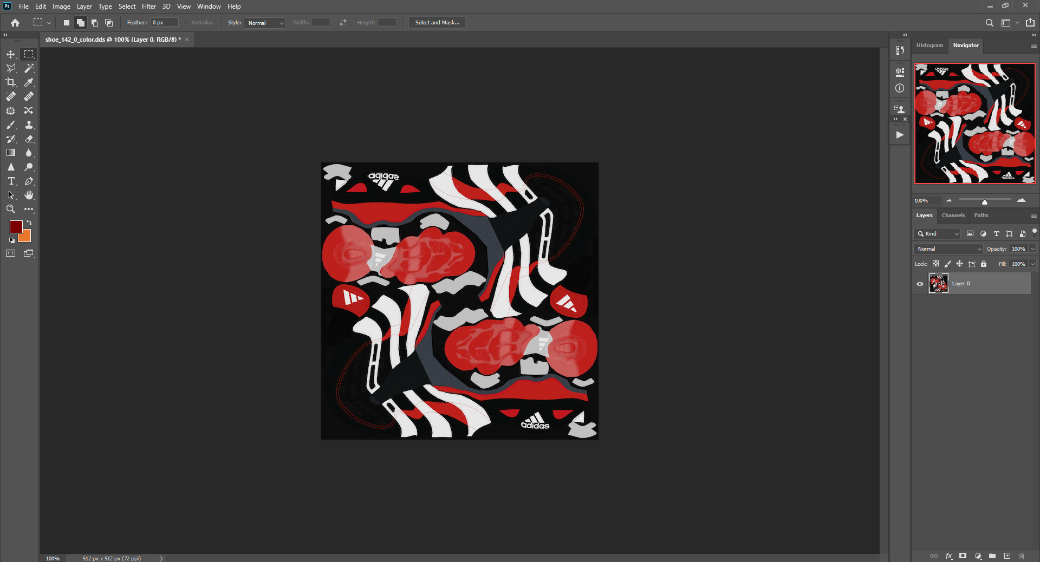Toggle Quick Mask mode
The height and width of the screenshot is (562, 1040).
11,253
